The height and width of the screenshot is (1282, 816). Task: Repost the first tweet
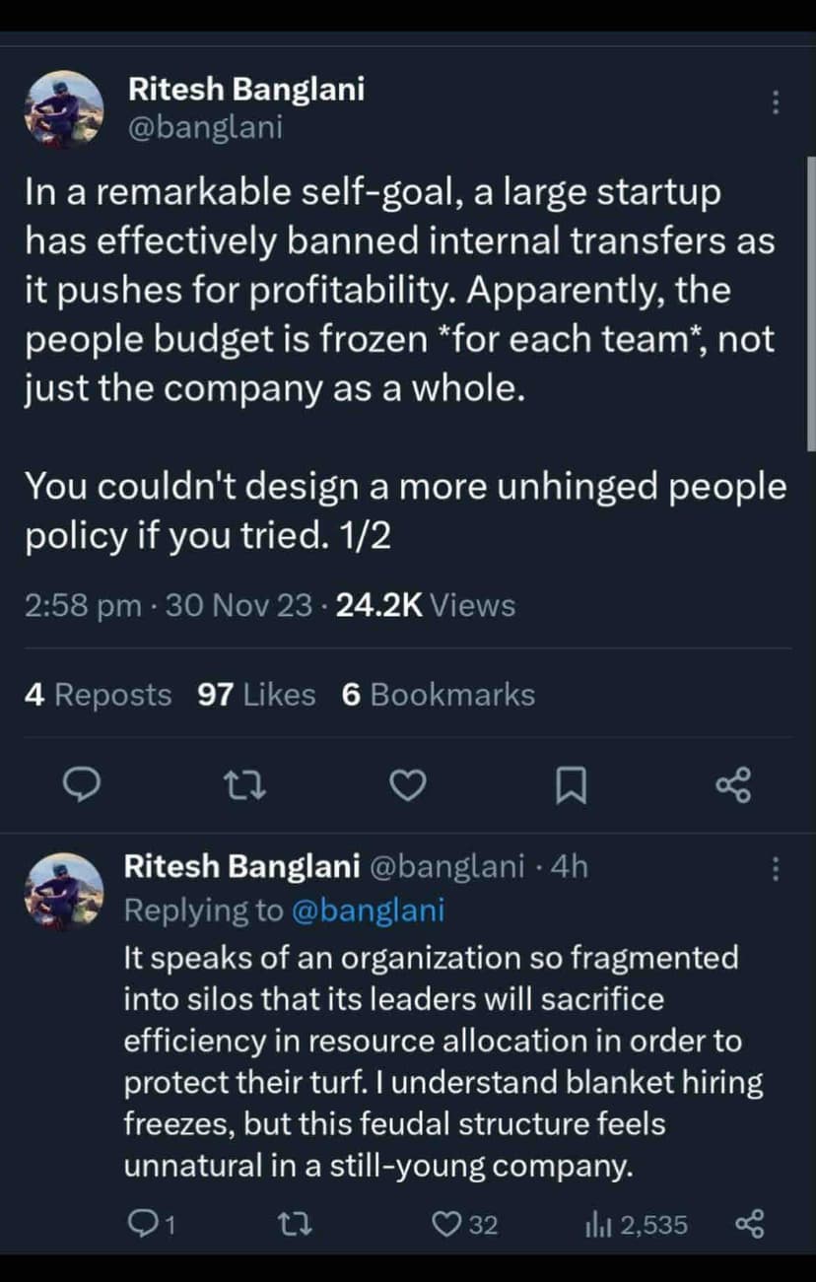click(x=245, y=785)
